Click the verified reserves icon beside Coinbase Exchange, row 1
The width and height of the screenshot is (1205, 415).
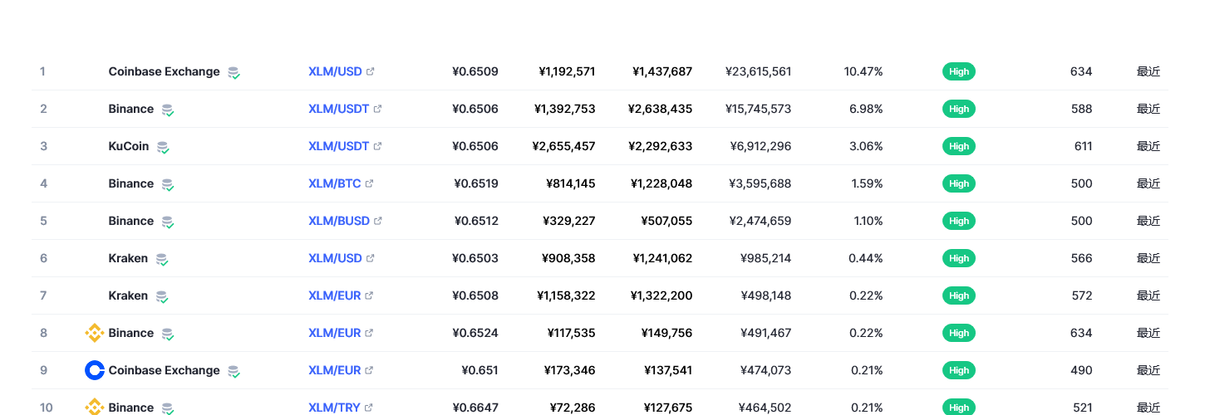pos(234,72)
